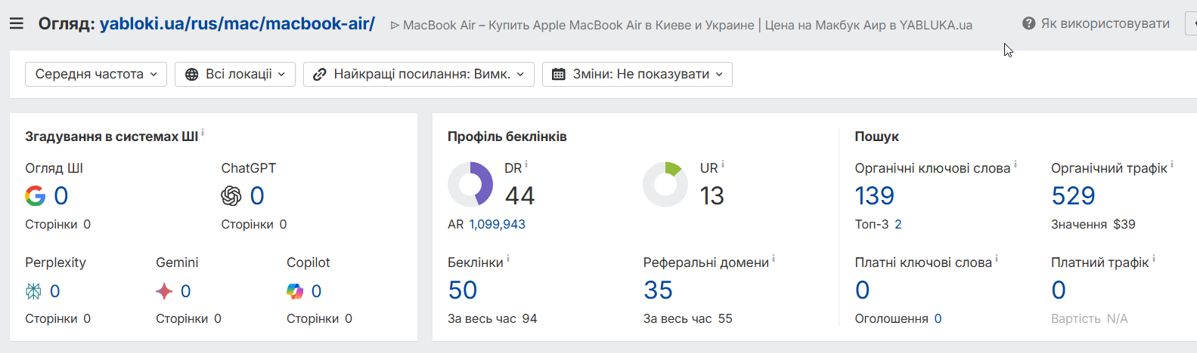This screenshot has height=353, width=1197.
Task: Click the Perplexity logo icon
Action: (x=34, y=291)
